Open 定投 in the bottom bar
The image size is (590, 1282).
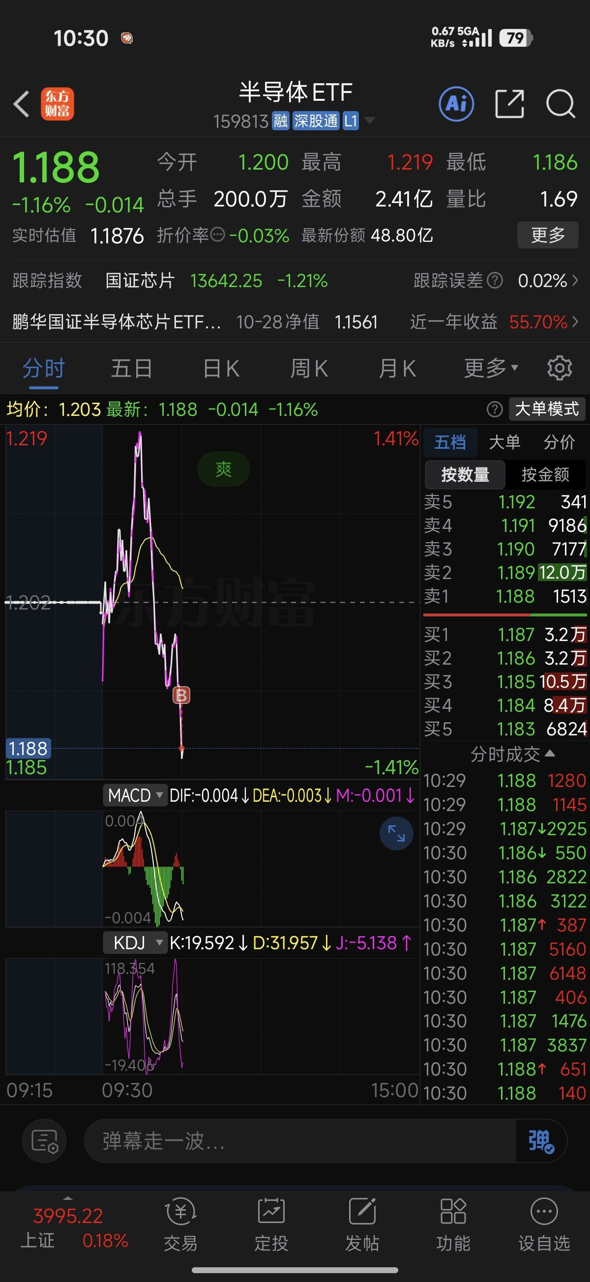[271, 1224]
